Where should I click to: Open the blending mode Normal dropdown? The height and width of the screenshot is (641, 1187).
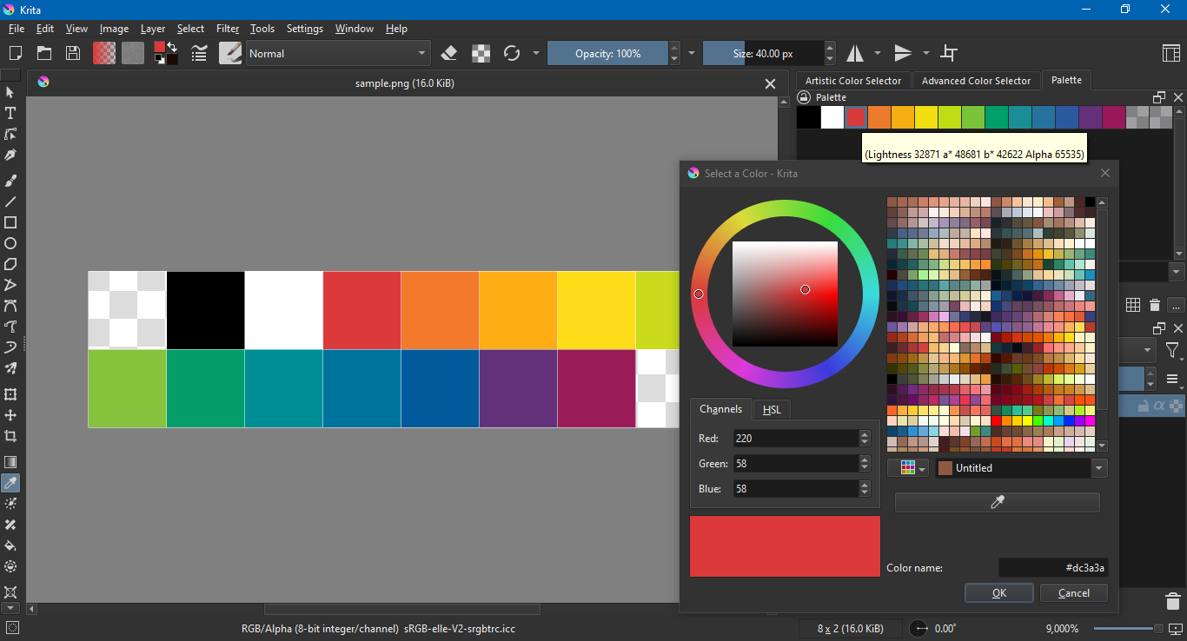click(338, 53)
